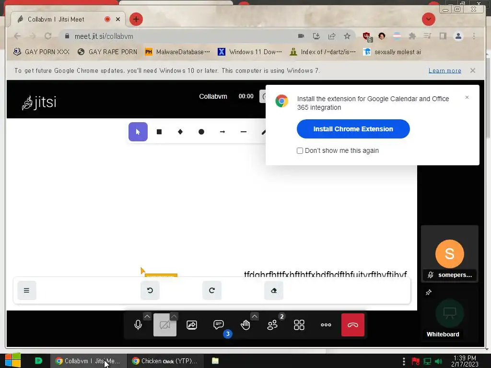Open the whiteboard hamburger menu
Screen dimensions: 491x368
[27, 290]
